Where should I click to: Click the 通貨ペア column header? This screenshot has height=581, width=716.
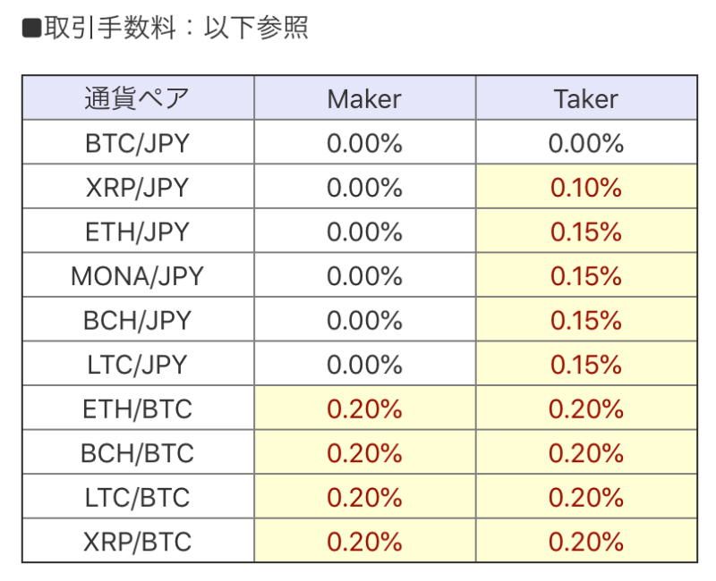pyautogui.click(x=137, y=98)
